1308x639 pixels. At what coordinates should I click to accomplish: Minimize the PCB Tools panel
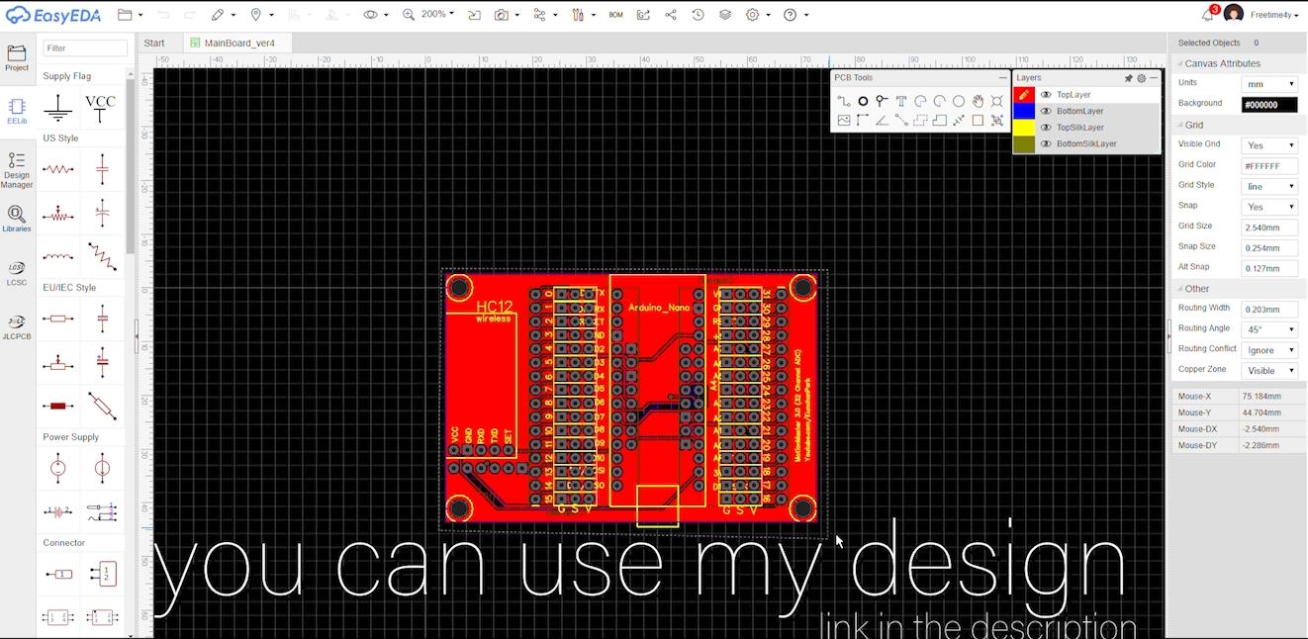coord(1002,78)
